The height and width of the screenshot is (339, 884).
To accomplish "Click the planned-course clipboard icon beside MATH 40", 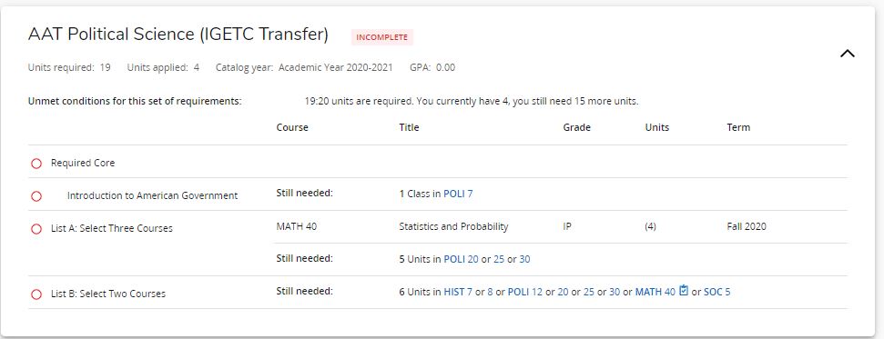I will pos(684,291).
